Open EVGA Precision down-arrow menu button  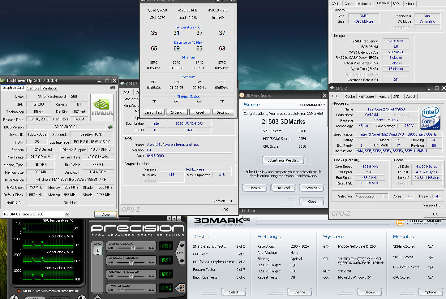click(174, 219)
